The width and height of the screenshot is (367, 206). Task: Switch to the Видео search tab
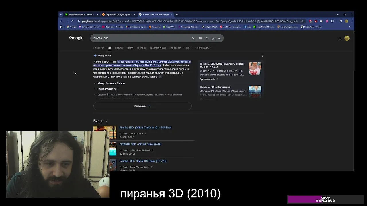[130, 48]
